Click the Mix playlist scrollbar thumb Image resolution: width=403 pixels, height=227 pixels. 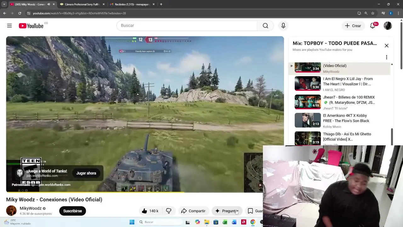[x=392, y=136]
